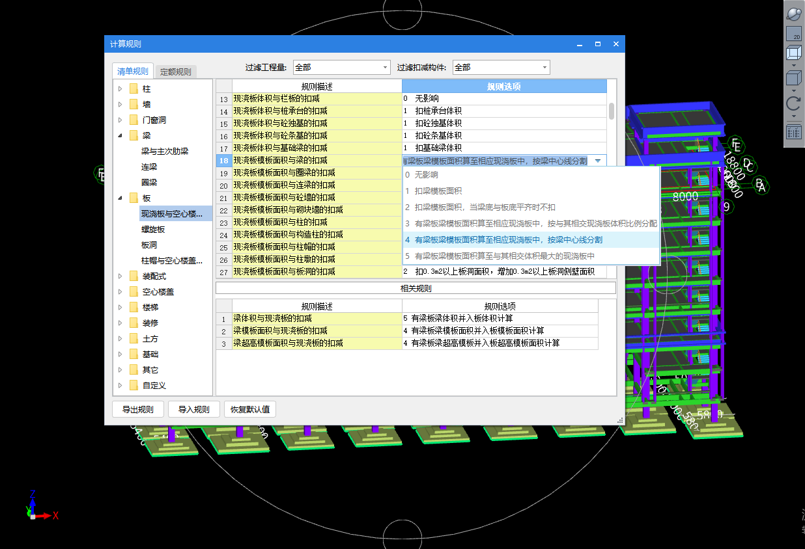Switch to 2D view icon

click(x=794, y=34)
